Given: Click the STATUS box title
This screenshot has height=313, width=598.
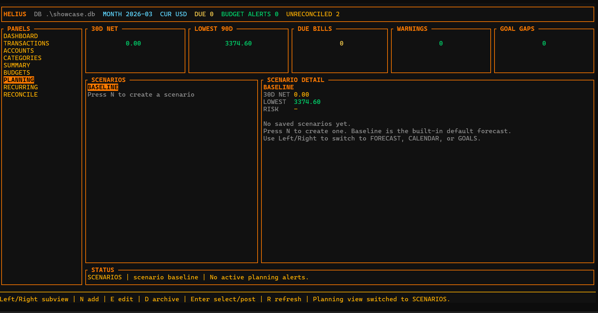Looking at the screenshot, I should [x=103, y=270].
